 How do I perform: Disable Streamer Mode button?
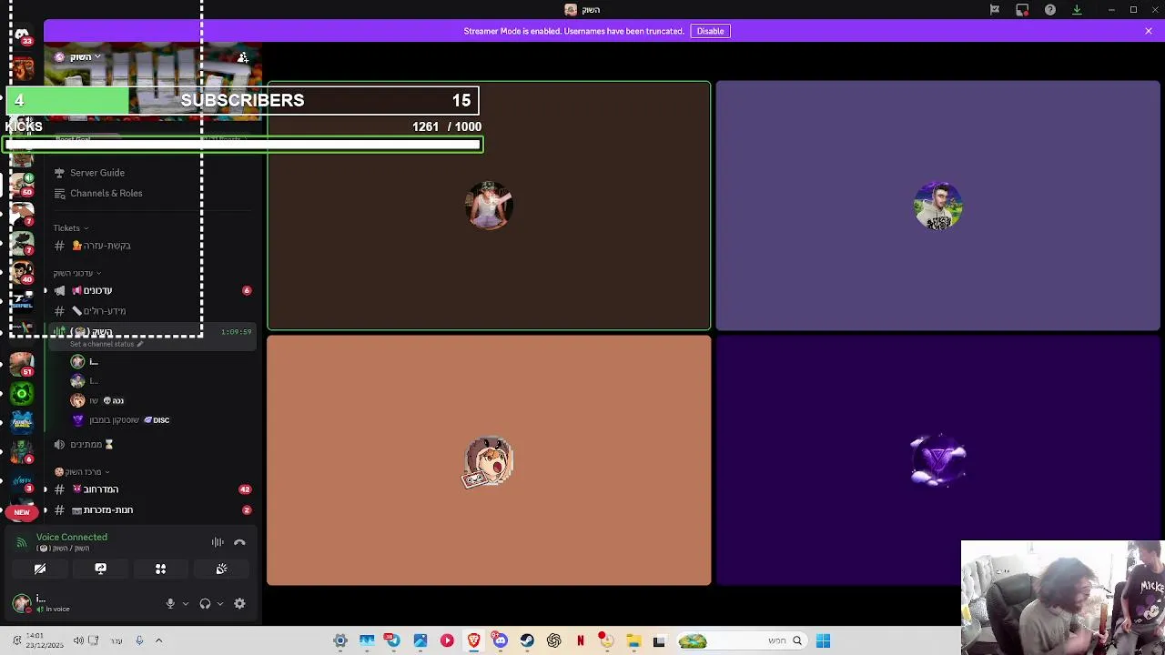[x=710, y=31]
